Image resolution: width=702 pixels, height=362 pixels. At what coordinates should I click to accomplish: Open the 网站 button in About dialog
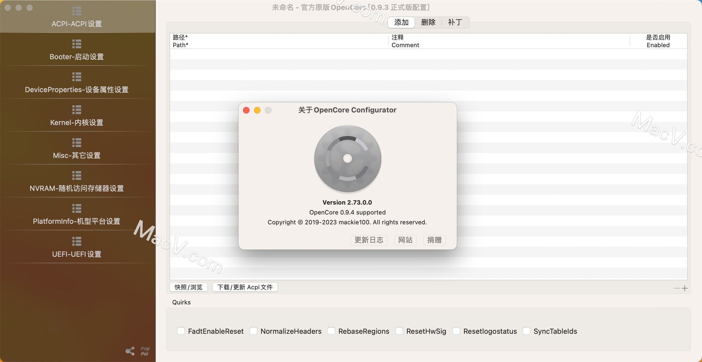tap(405, 240)
